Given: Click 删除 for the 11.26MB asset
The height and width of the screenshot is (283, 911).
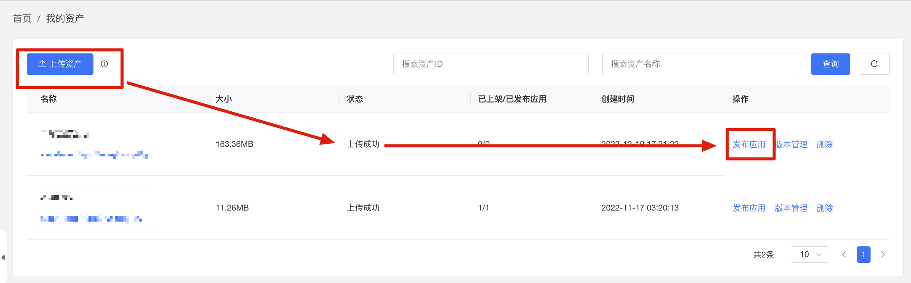Looking at the screenshot, I should (824, 208).
